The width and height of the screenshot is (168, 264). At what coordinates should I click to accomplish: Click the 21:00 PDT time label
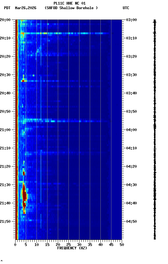tap(5, 130)
